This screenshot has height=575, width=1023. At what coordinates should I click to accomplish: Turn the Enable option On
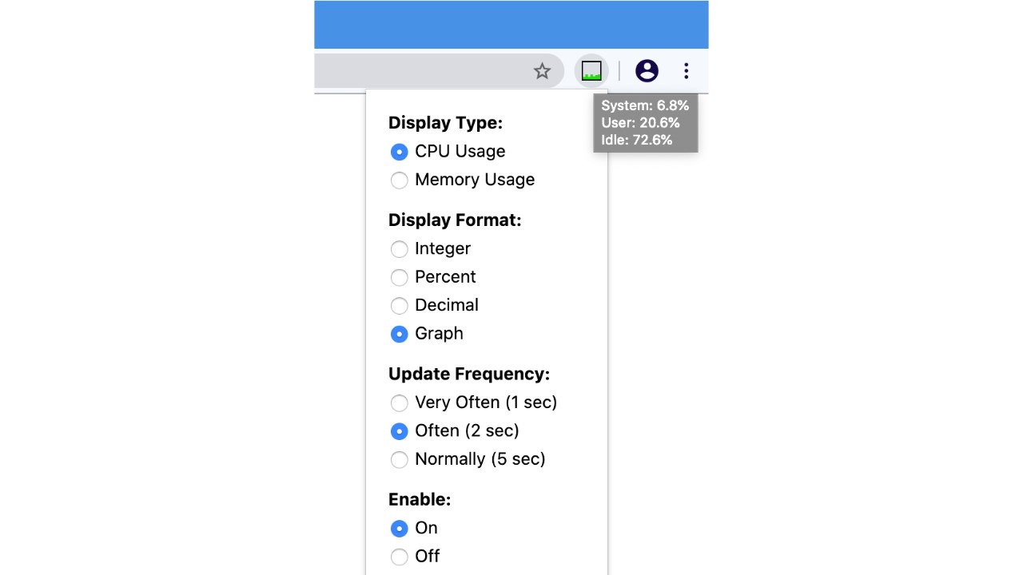tap(399, 529)
